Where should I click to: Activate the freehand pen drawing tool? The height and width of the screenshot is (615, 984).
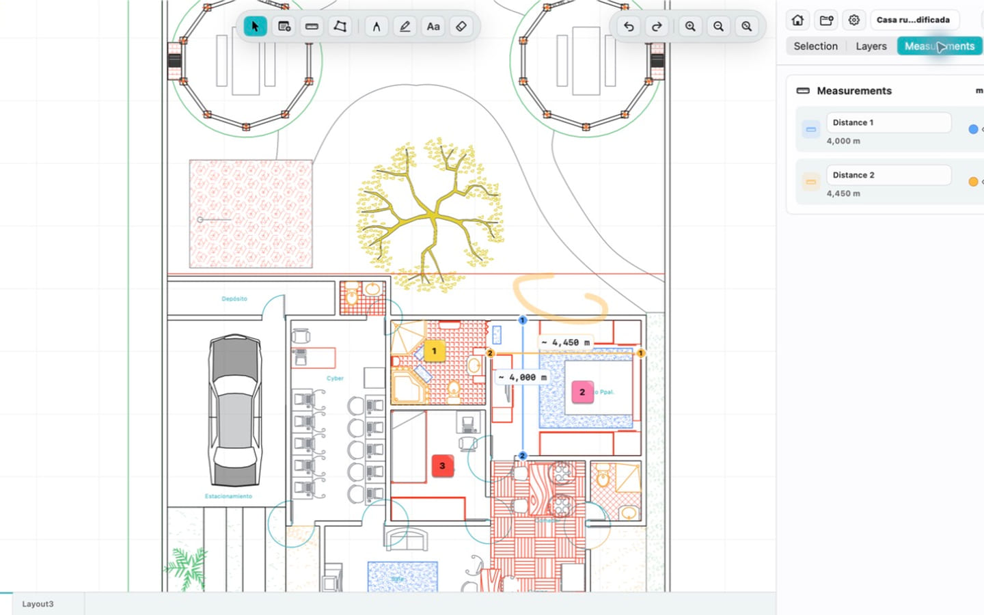pyautogui.click(x=405, y=27)
